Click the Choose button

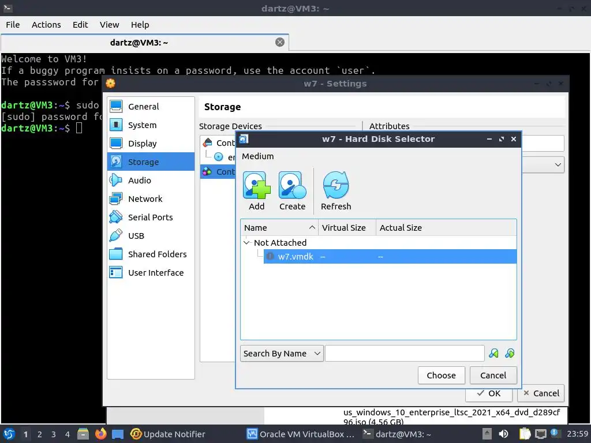click(x=441, y=375)
